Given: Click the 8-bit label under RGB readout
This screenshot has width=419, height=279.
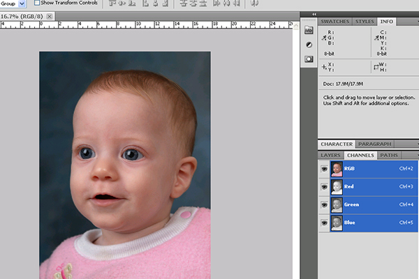Looking at the screenshot, I should 329,54.
